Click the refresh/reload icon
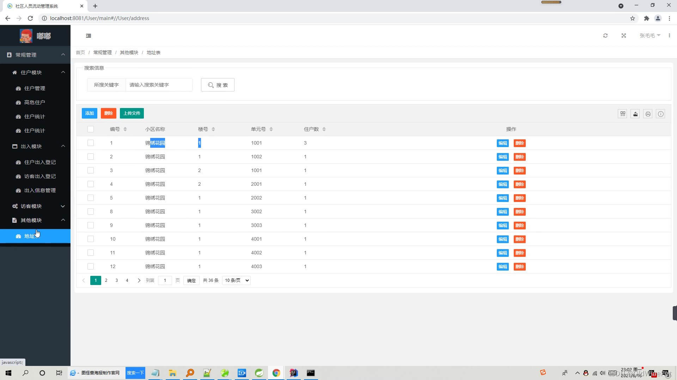Viewport: 677px width, 380px height. [605, 35]
